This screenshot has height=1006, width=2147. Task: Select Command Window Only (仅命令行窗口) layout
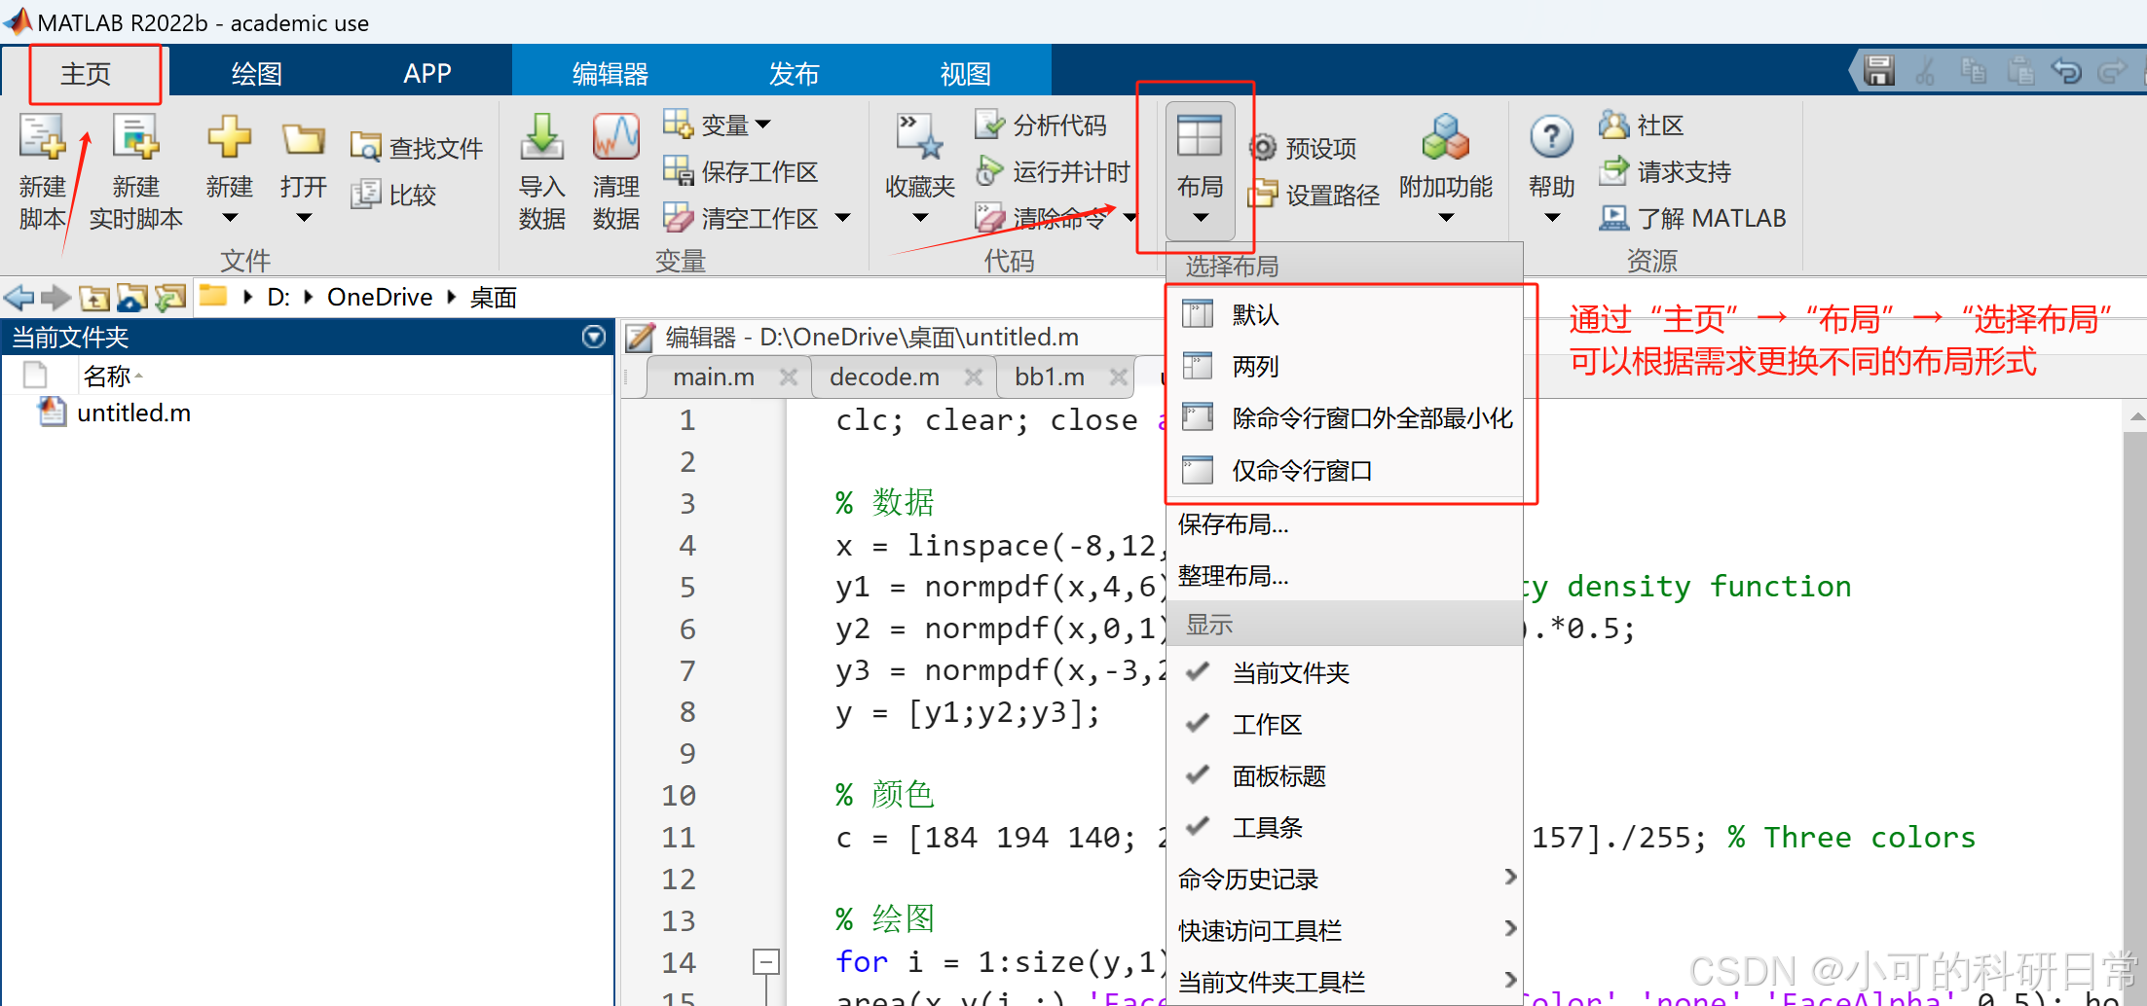[1344, 470]
